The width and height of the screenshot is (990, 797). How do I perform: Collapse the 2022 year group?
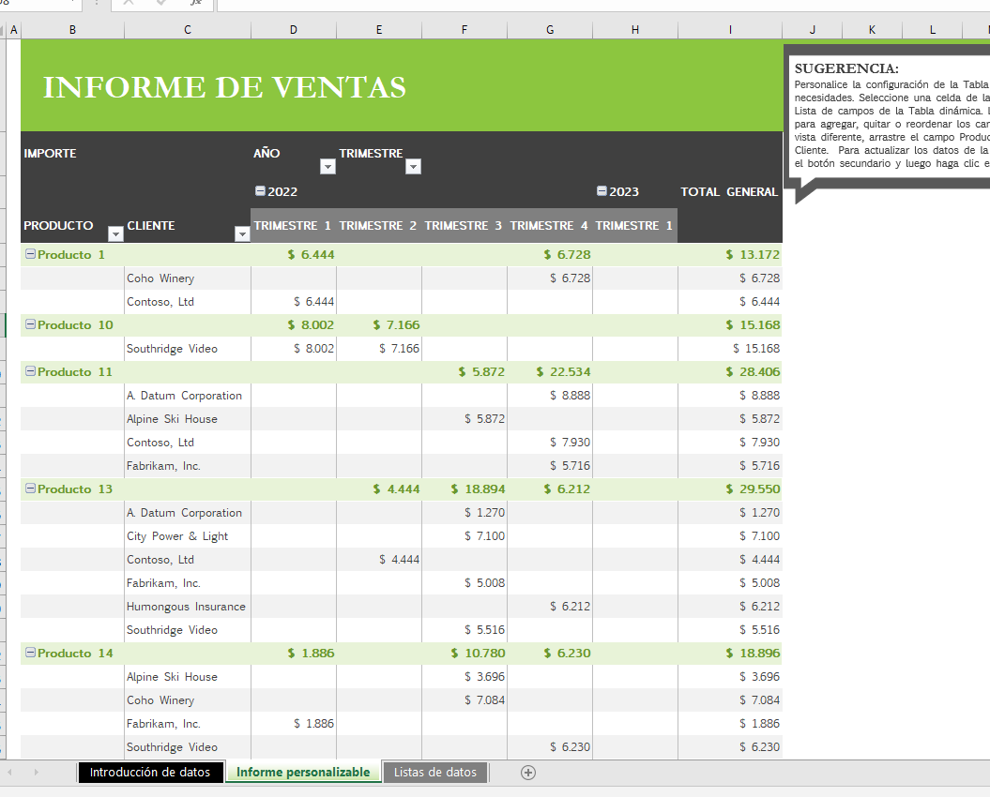(x=260, y=191)
